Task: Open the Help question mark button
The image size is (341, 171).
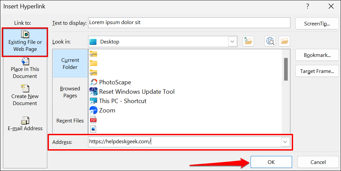Action: (308, 6)
